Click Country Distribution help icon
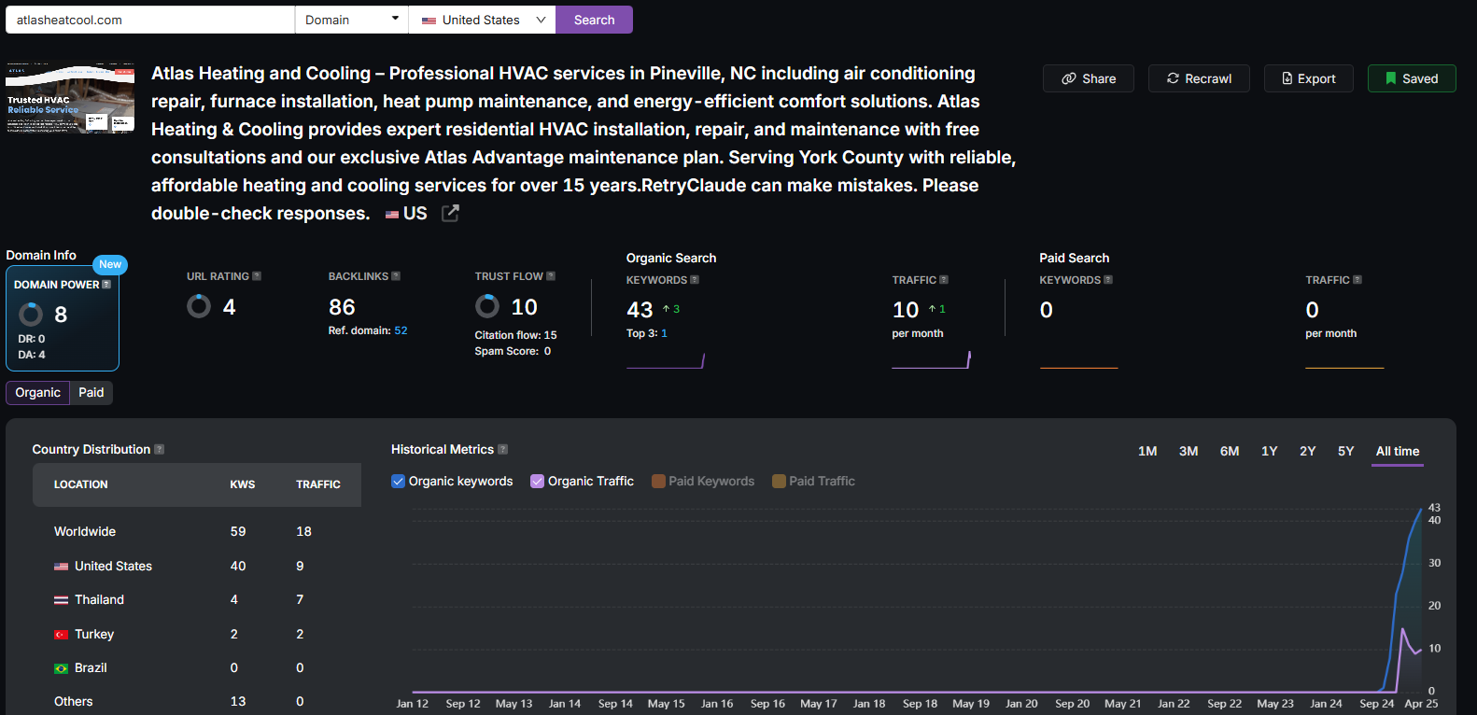 point(160,450)
